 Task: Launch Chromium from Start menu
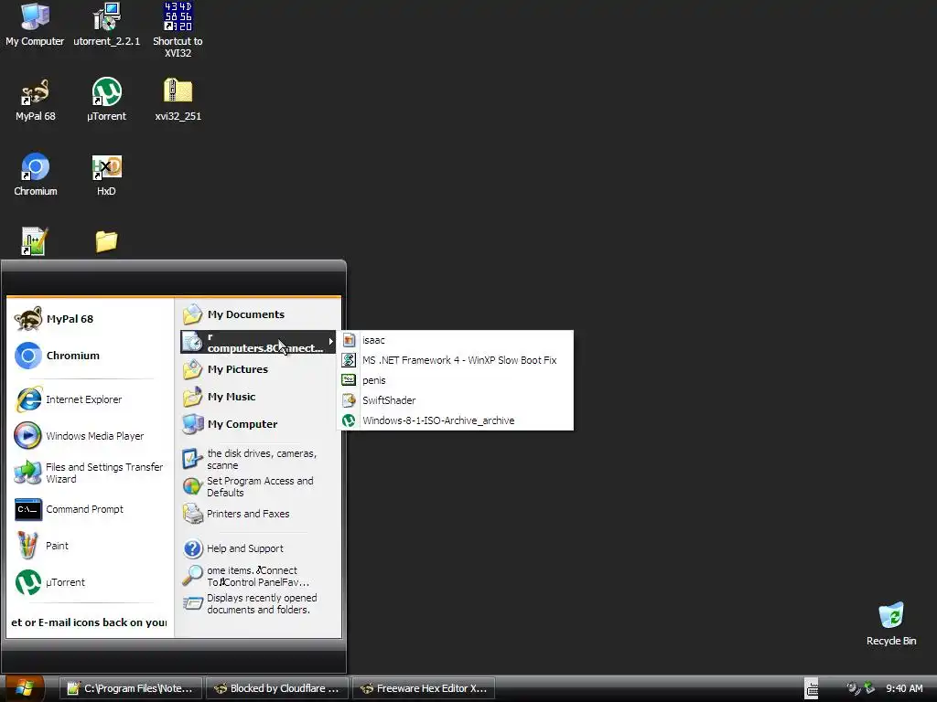90,356
